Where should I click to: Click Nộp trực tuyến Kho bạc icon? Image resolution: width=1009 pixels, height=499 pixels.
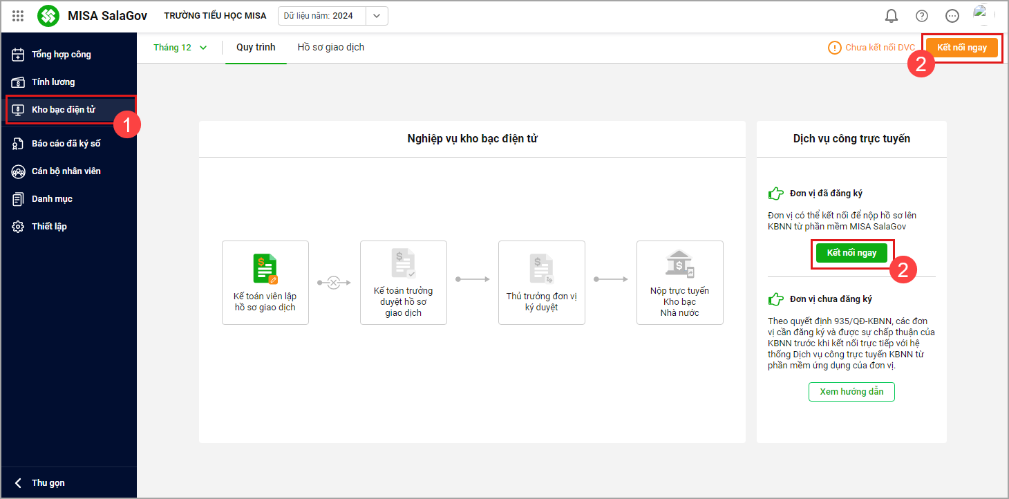679,264
